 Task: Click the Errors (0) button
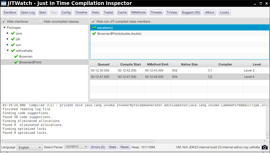pos(98,147)
